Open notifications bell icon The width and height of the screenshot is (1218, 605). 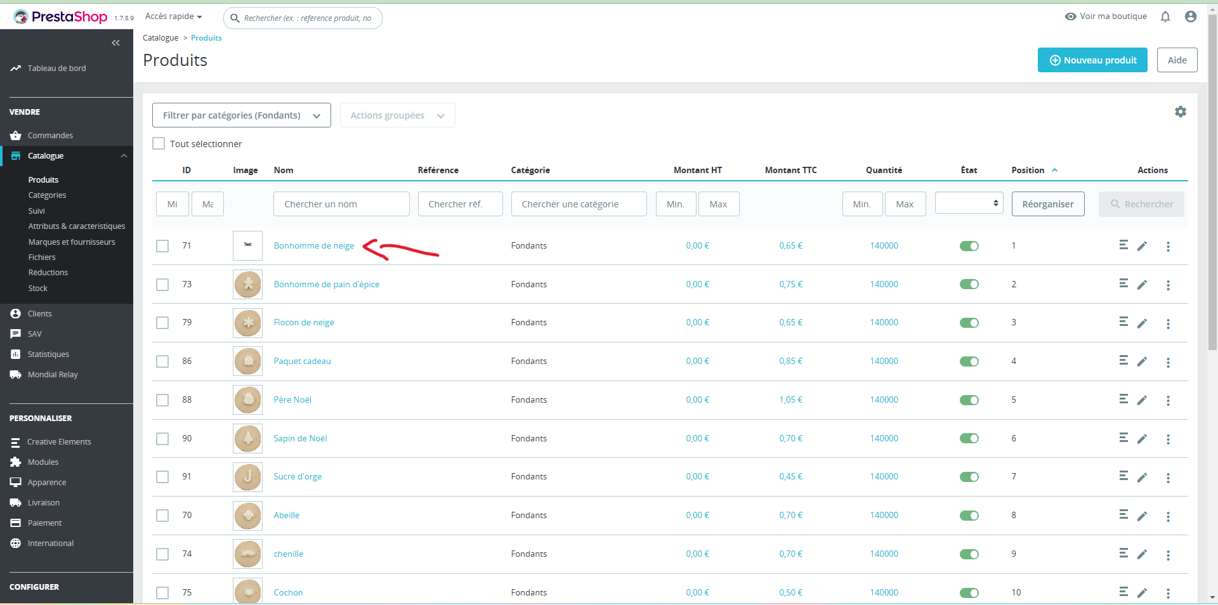1165,17
